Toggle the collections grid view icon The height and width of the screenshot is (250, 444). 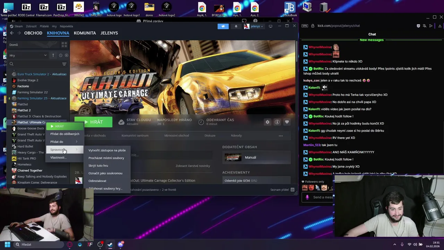tap(64, 45)
